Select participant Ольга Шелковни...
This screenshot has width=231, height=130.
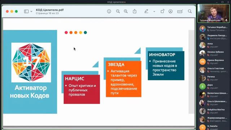214,103
